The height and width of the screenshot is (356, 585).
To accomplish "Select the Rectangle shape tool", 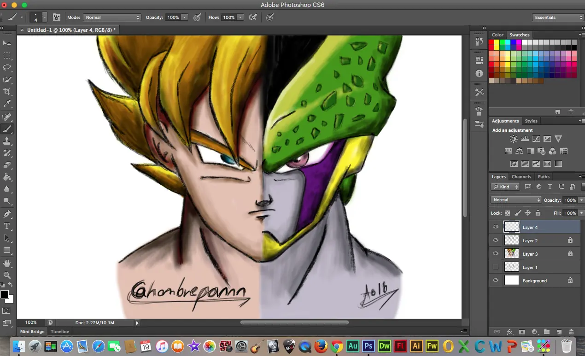I will tap(7, 251).
